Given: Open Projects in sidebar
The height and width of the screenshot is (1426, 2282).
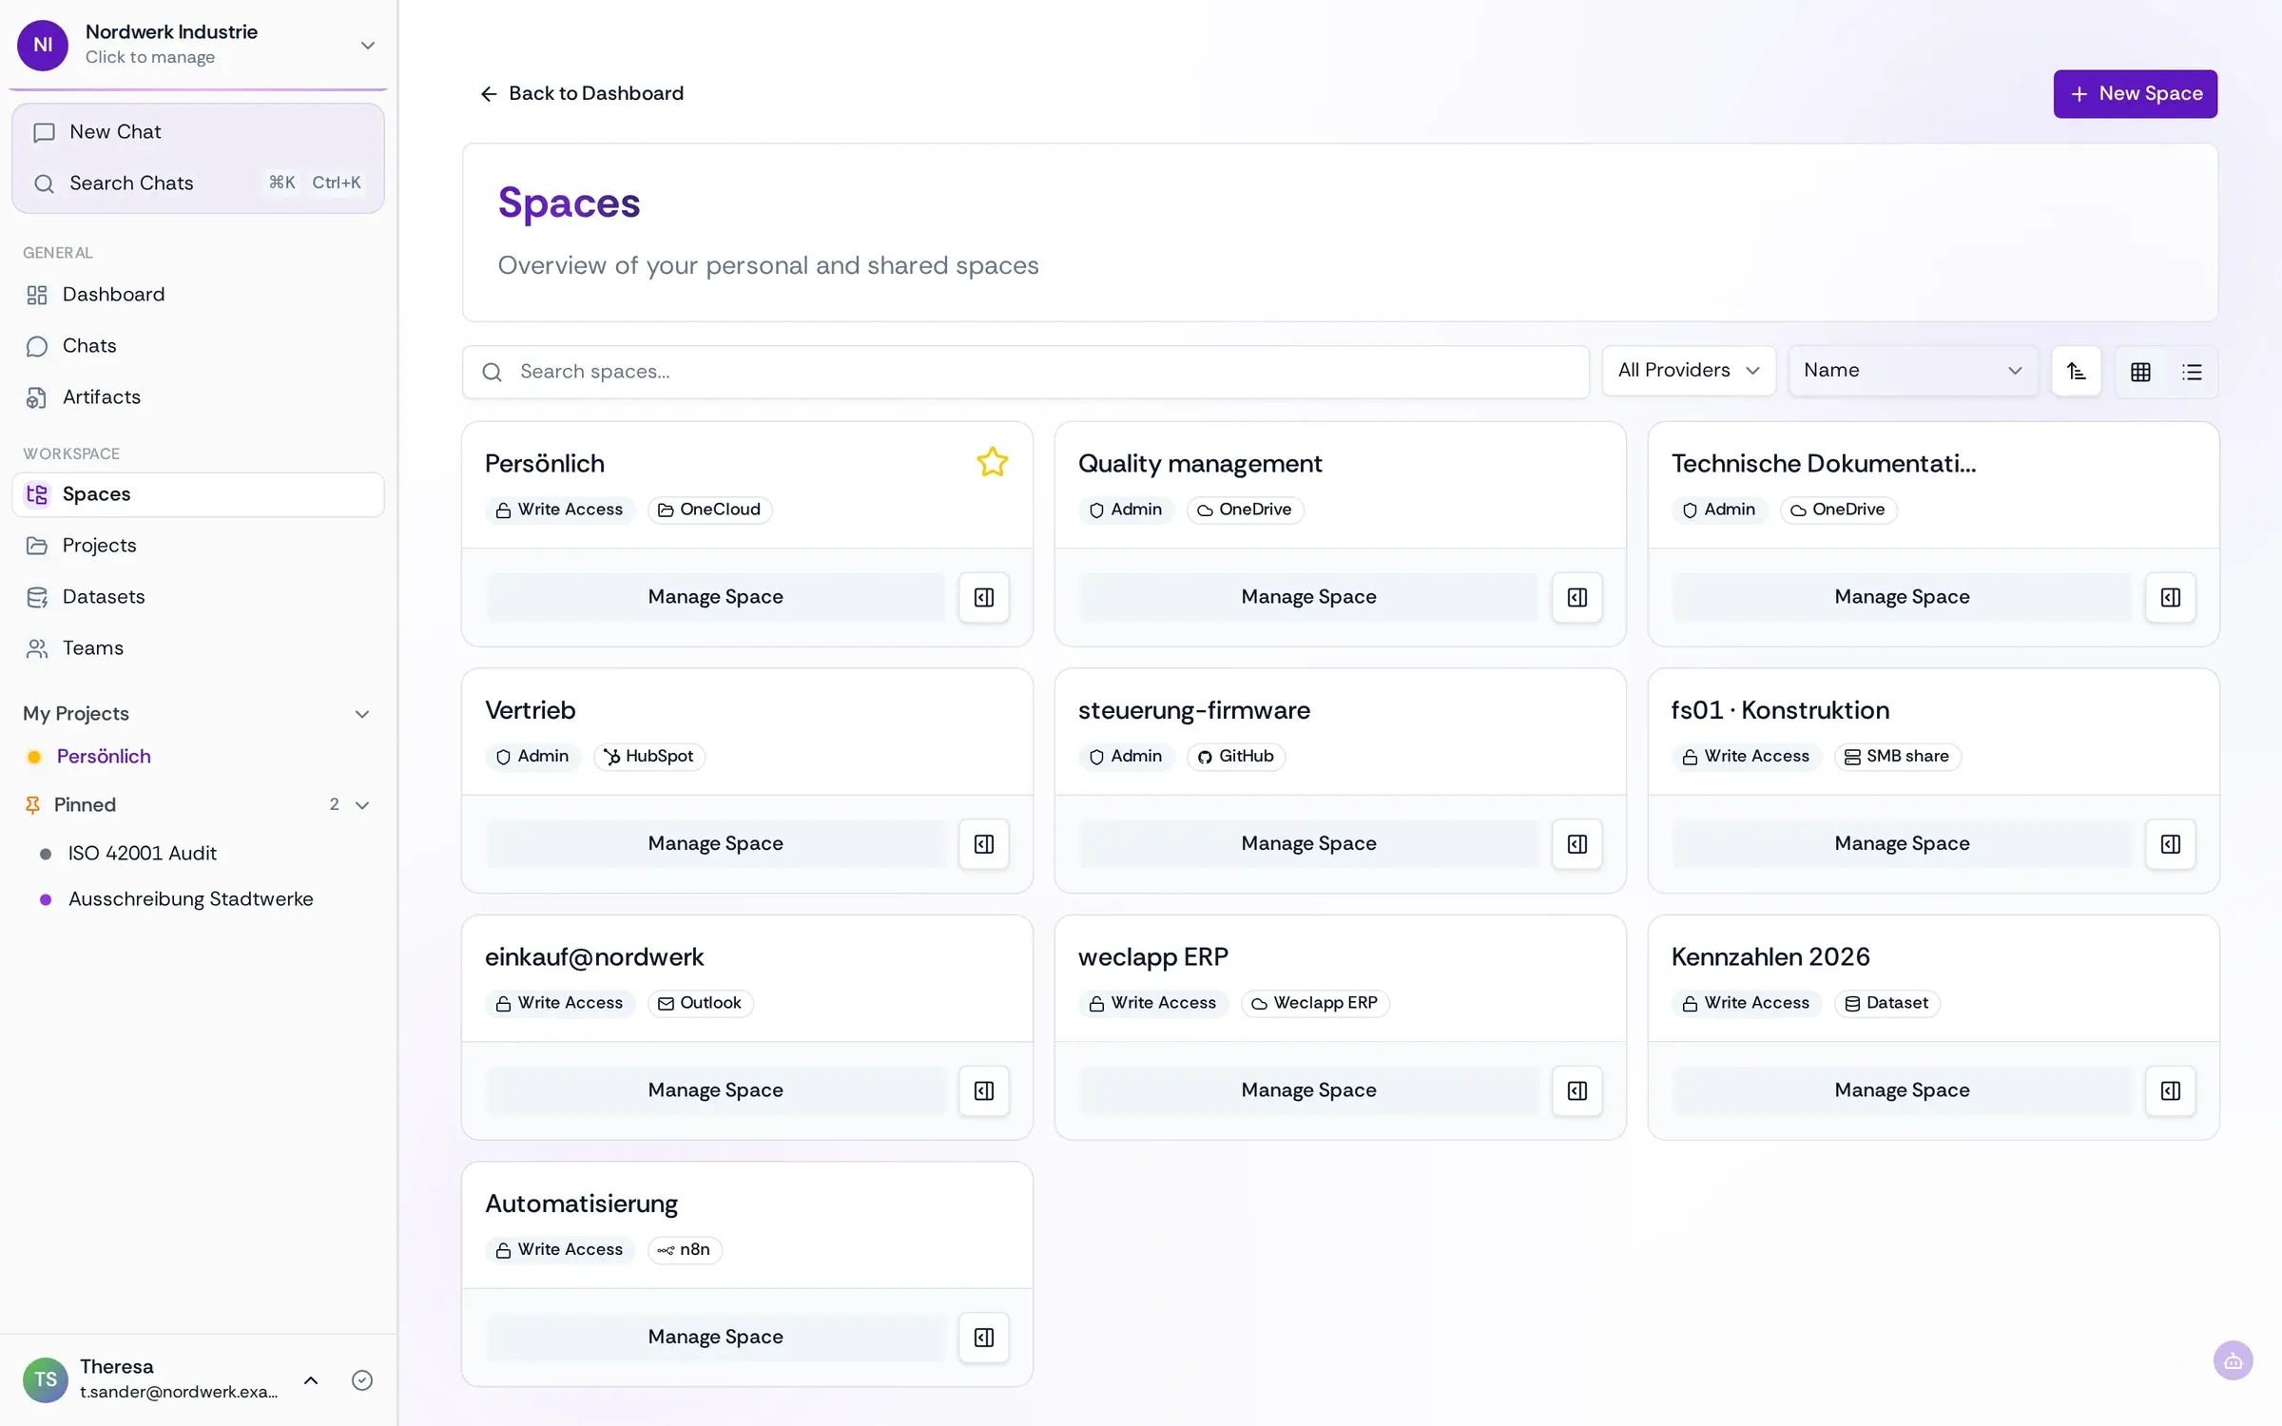Looking at the screenshot, I should coord(198,546).
